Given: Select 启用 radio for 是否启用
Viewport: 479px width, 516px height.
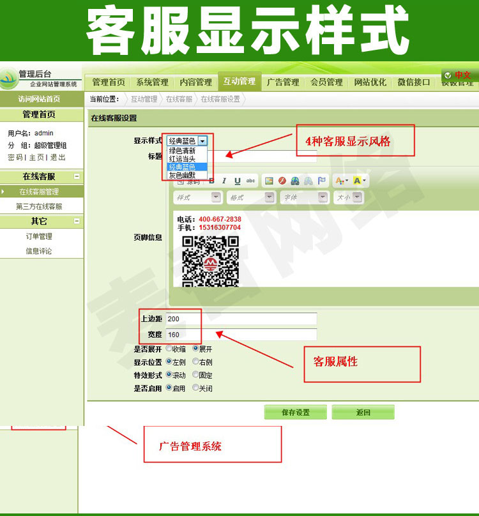Looking at the screenshot, I should [169, 388].
